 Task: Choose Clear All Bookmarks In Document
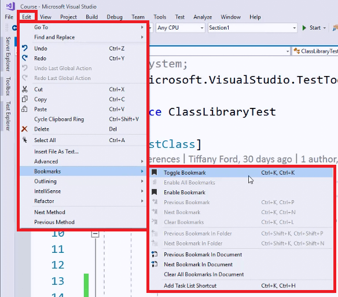pyautogui.click(x=241, y=274)
